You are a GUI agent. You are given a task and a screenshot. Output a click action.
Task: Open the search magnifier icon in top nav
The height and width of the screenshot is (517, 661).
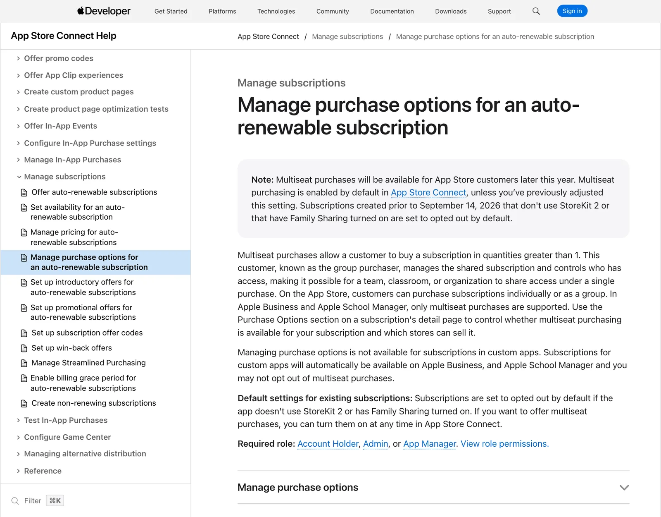coord(536,11)
